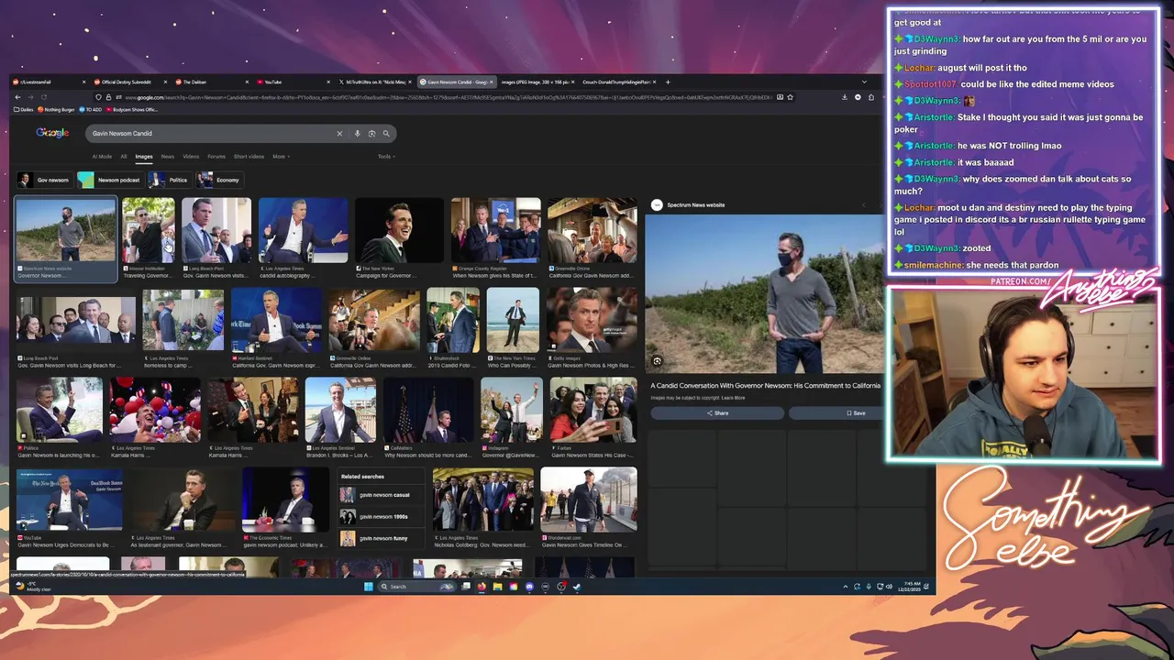Share the selected image

pos(717,413)
